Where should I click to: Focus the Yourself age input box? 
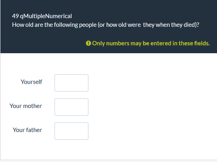71,83
